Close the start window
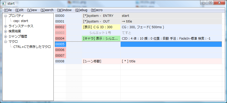 (x=220, y=3)
